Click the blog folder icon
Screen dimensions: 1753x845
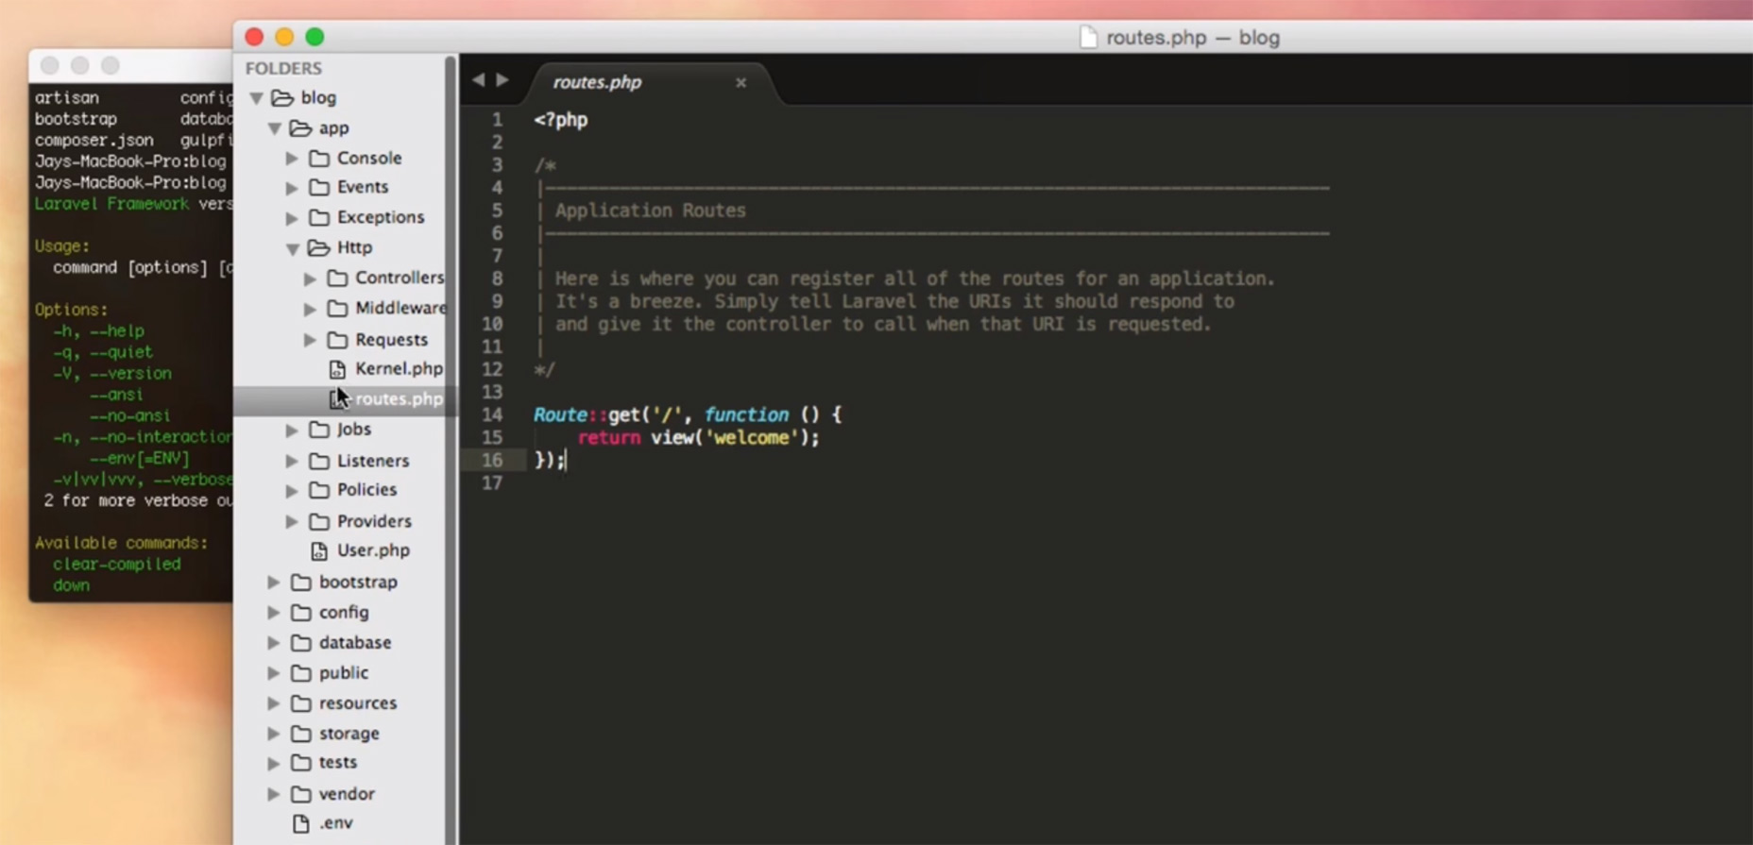pos(282,97)
